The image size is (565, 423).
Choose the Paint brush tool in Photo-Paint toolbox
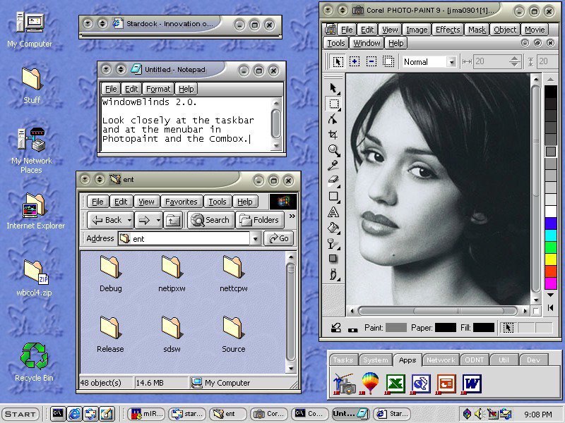[x=333, y=244]
